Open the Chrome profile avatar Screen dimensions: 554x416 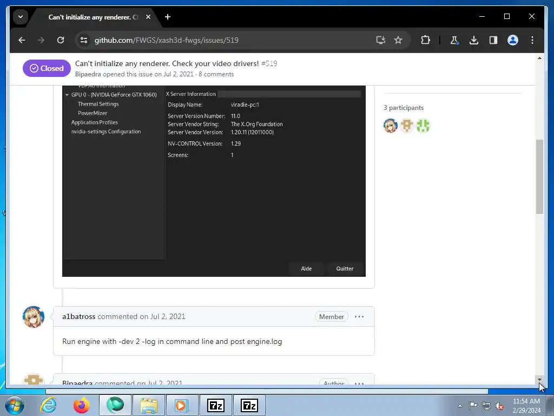[x=513, y=40]
